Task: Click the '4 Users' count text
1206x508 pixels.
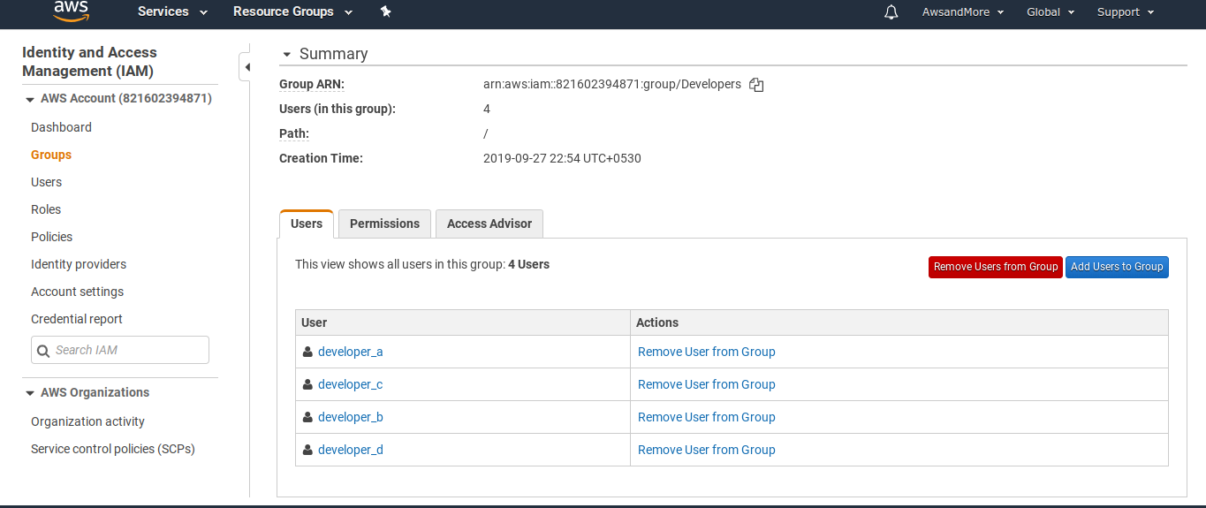Action: tap(528, 264)
